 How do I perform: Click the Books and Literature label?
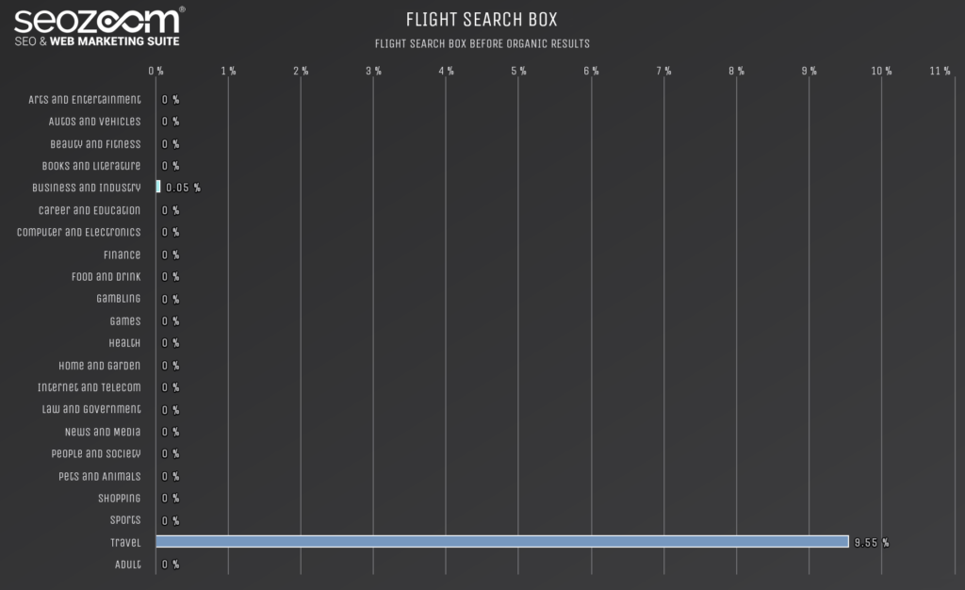pyautogui.click(x=91, y=166)
